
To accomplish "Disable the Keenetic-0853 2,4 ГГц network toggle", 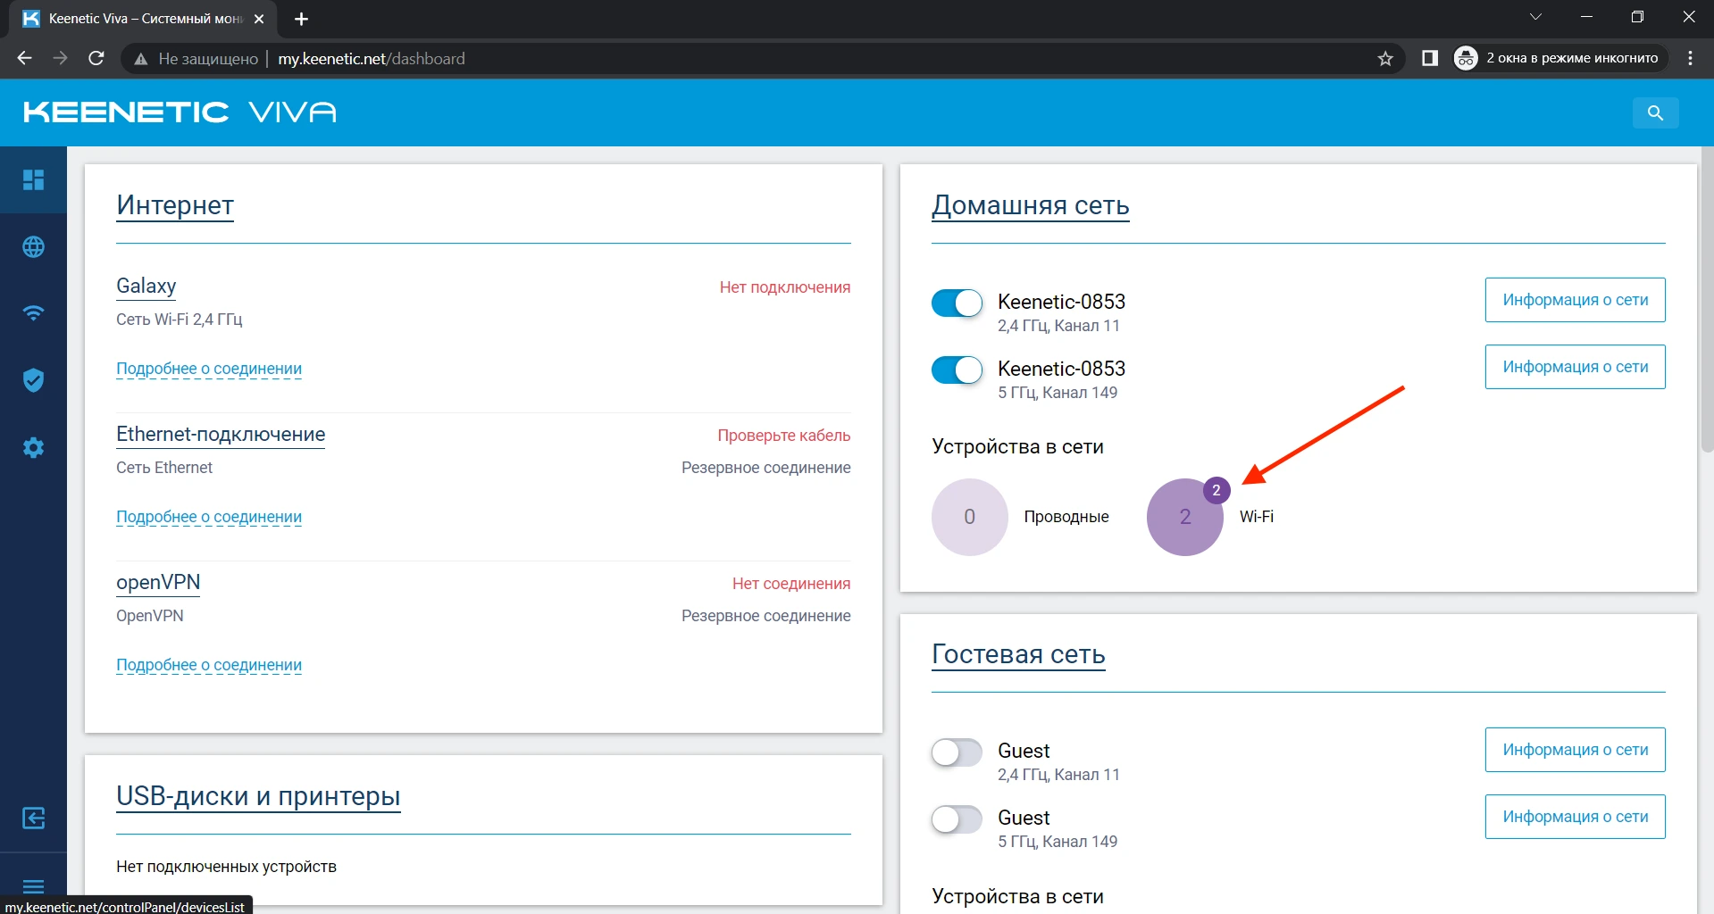I will tap(957, 303).
